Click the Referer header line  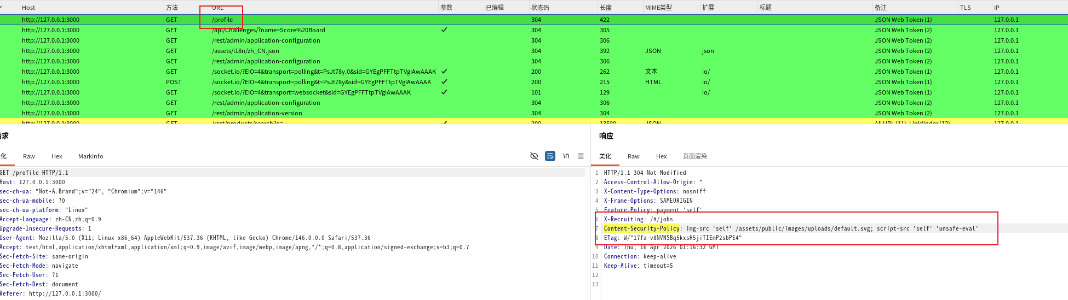point(50,293)
